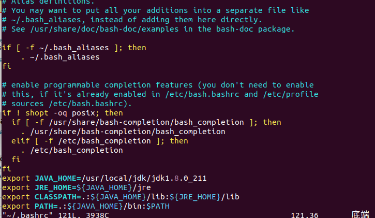
Task: Click the cursor position indicator 121,36
Action: pyautogui.click(x=305, y=215)
